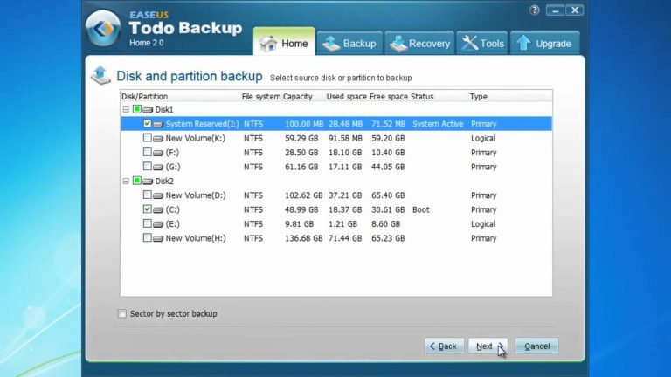The image size is (671, 377).
Task: Collapse the Disk1 tree node
Action: click(x=126, y=110)
